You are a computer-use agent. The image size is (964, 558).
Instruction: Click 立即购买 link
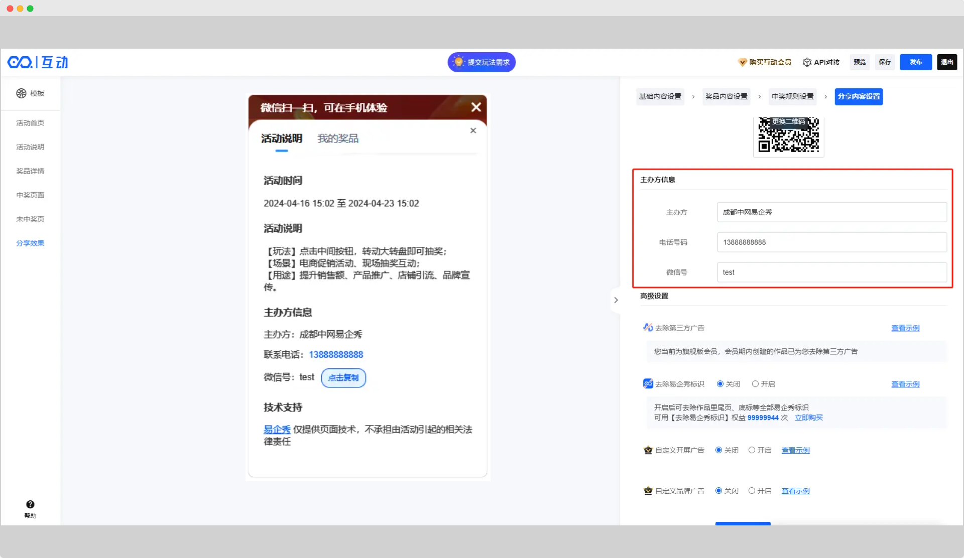pyautogui.click(x=808, y=417)
